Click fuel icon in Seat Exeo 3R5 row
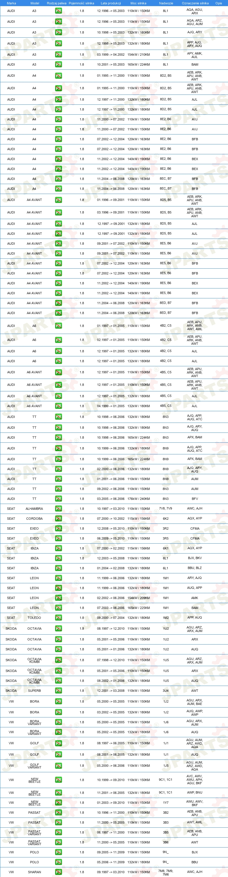This screenshot has width=228, height=877. pyautogui.click(x=59, y=538)
